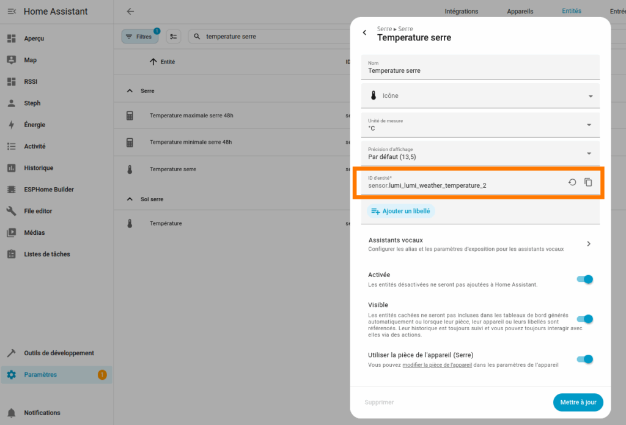Collapse the Sol serre group
Viewport: 626px width, 425px height.
click(x=130, y=199)
